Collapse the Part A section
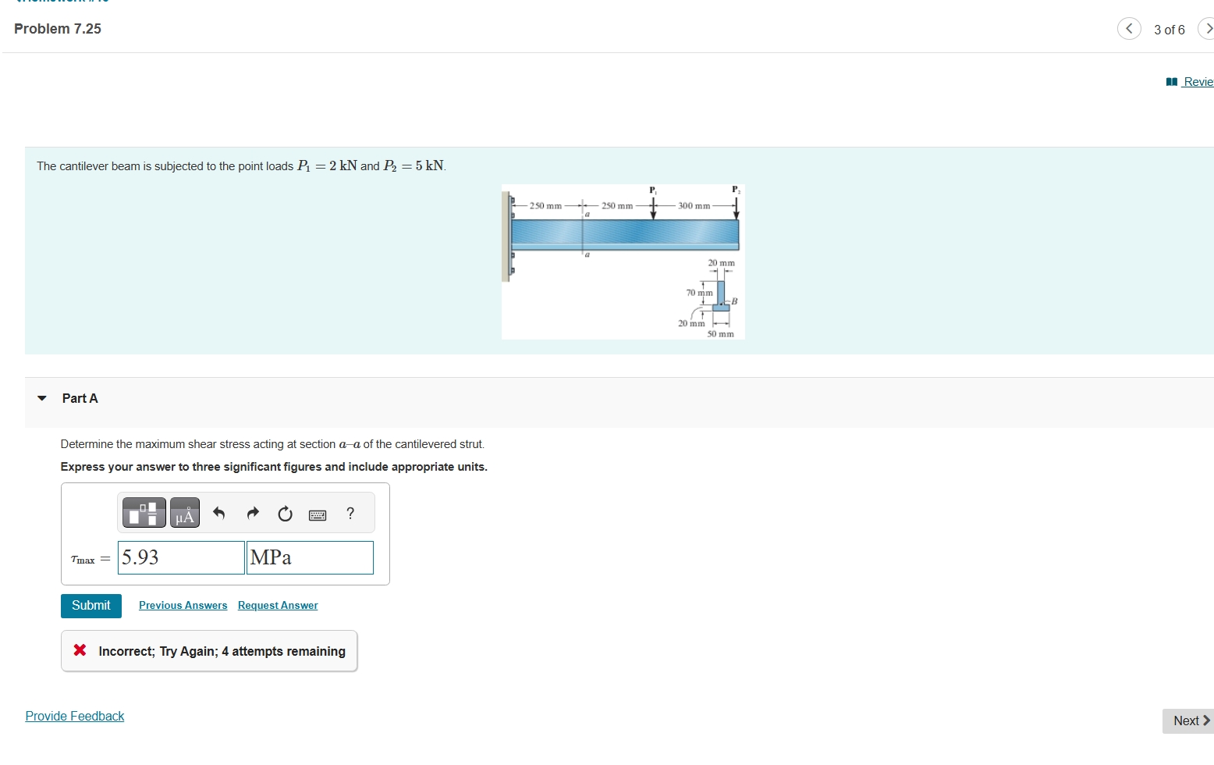The image size is (1214, 765). 42,398
